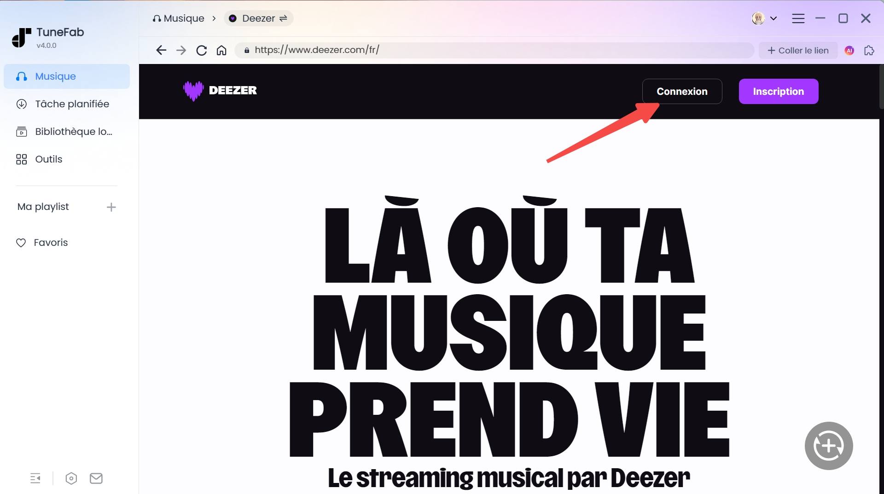Screen dimensions: 884x494
Task: Open the Outils section
Action: (48, 159)
